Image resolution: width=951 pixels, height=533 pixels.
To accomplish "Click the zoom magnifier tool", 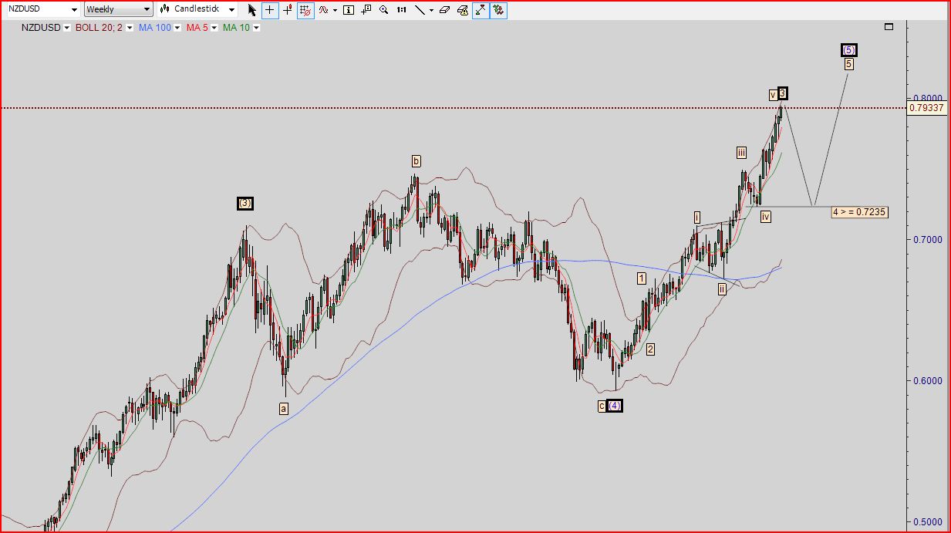I will click(383, 10).
